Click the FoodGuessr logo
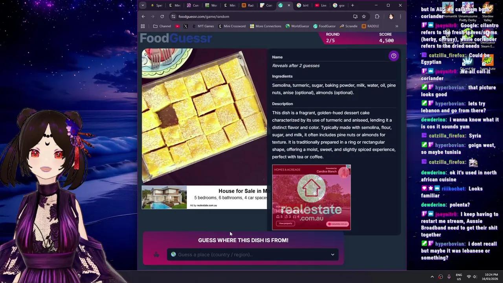 (x=176, y=38)
